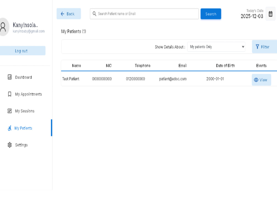Click today's date 2025-12-03
The height and width of the screenshot is (208, 277).
252,16
